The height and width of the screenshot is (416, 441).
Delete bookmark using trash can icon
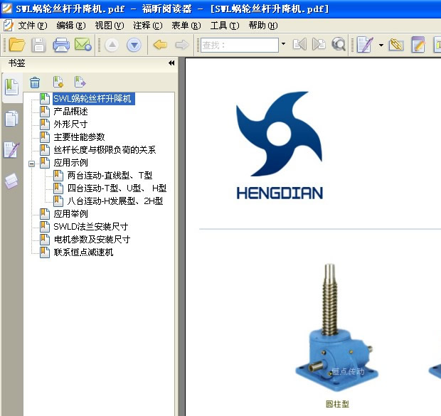click(x=35, y=82)
